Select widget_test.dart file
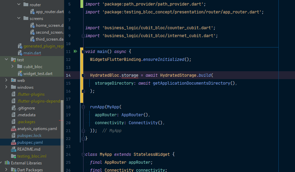 pyautogui.click(x=38, y=74)
